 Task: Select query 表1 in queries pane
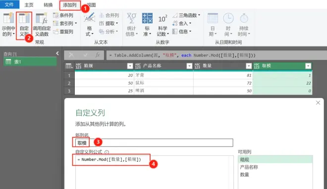pyautogui.click(x=30, y=62)
